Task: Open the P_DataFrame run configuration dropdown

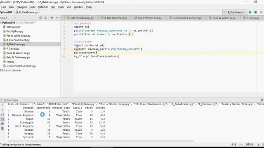Action: 235,12
